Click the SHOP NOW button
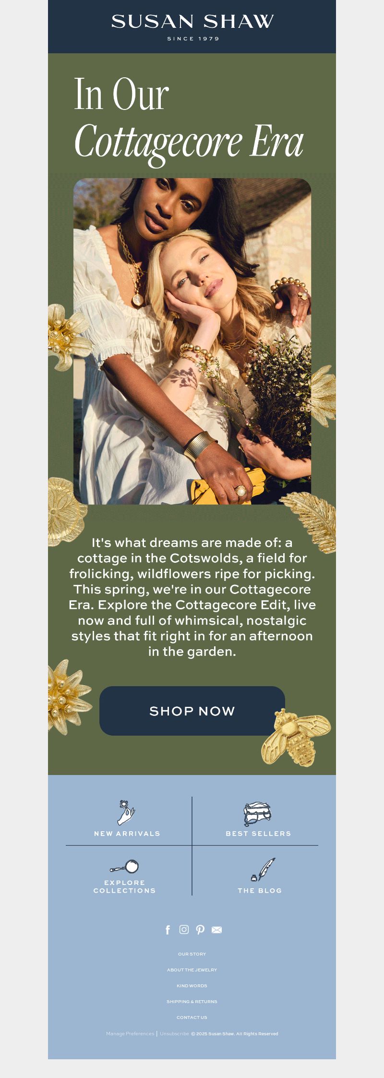Image resolution: width=384 pixels, height=1078 pixels. [x=192, y=711]
